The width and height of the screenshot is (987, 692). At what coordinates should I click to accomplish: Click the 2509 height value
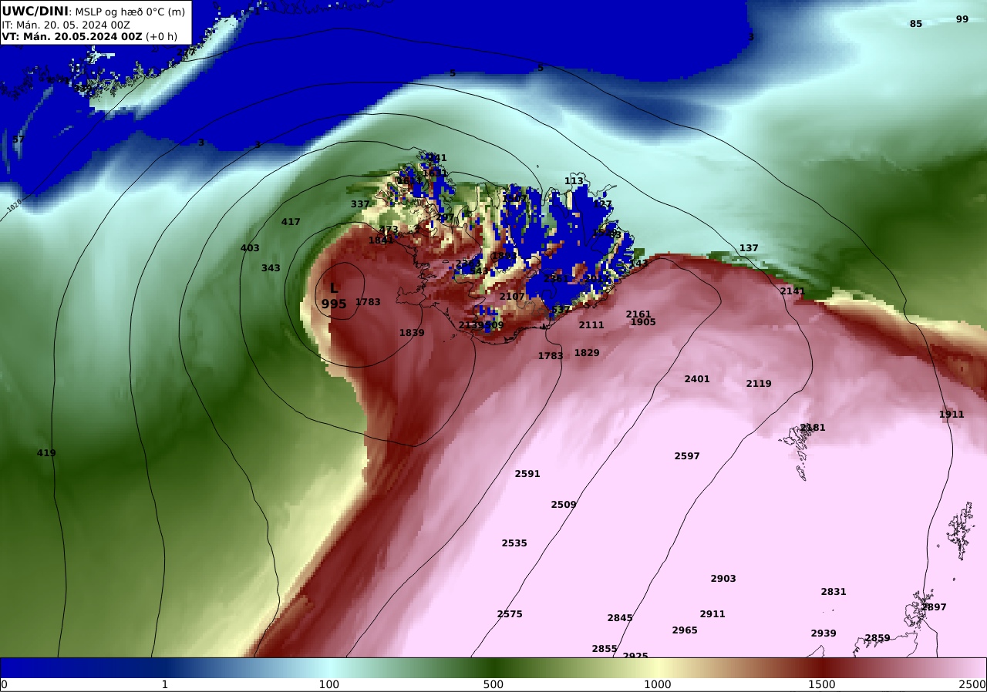pos(564,505)
